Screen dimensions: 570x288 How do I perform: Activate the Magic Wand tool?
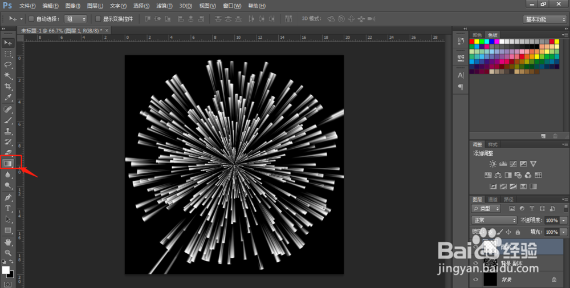point(7,76)
